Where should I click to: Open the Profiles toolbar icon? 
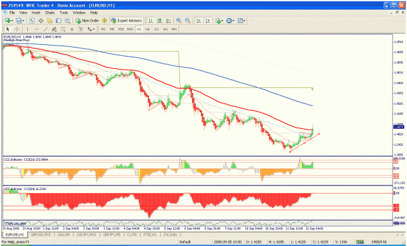click(x=19, y=21)
